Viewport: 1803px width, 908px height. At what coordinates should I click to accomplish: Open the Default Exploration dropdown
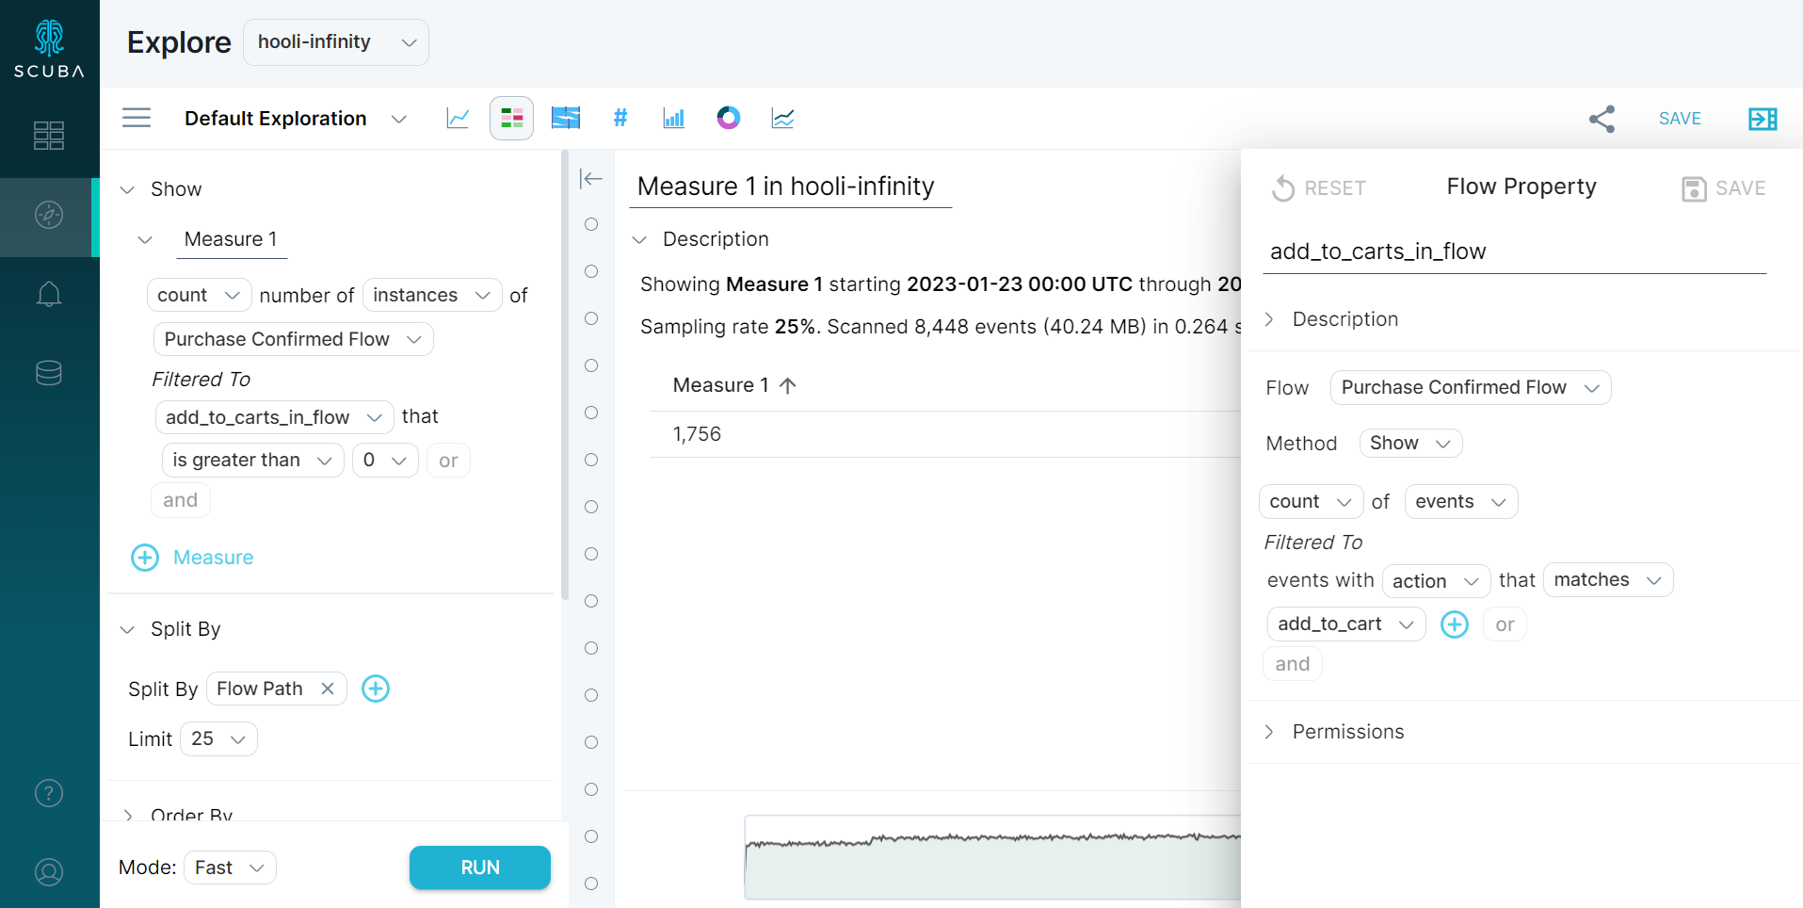(x=296, y=119)
